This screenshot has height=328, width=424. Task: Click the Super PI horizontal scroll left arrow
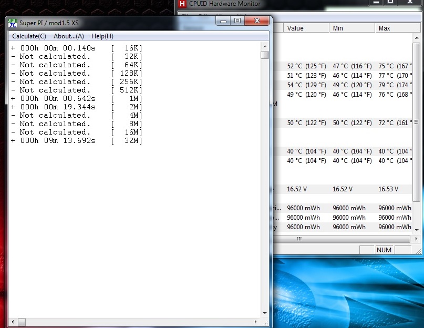pos(13,322)
